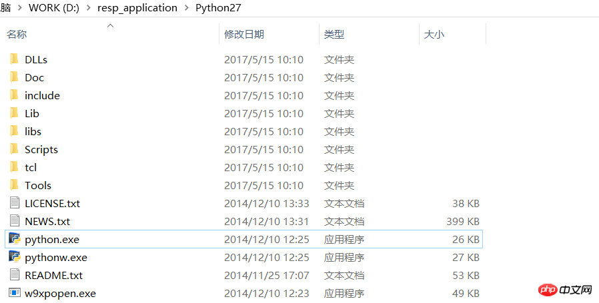Sort files by 类型 column header
Viewport: 599px width, 303px height.
[334, 35]
